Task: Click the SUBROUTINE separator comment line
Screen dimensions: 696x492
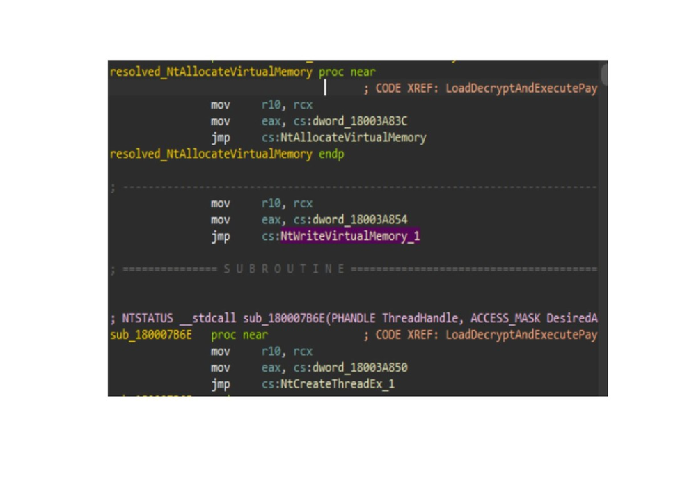Action: (x=354, y=269)
